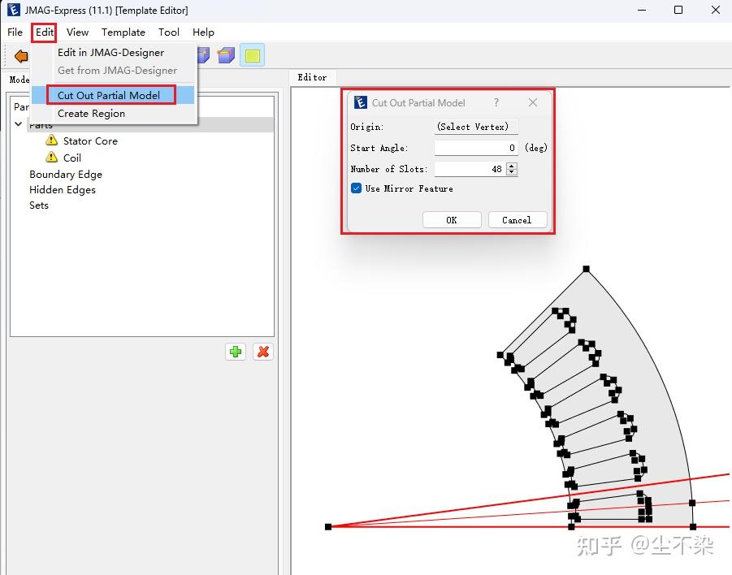Choose Cut Out Partial Model menu entry
The image size is (732, 575).
(109, 95)
